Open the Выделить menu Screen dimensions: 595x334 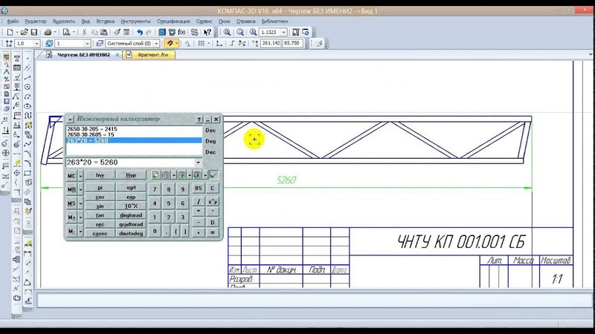pos(64,22)
